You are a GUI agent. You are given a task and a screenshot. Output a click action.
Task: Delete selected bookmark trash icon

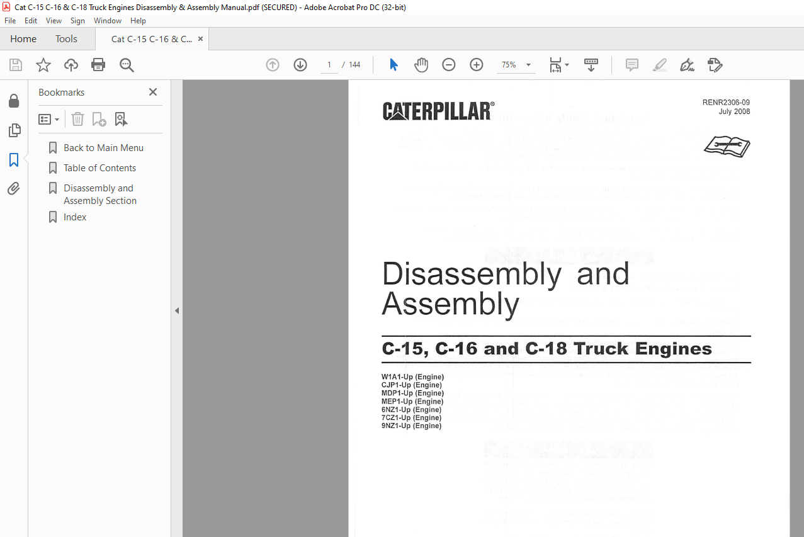77,119
